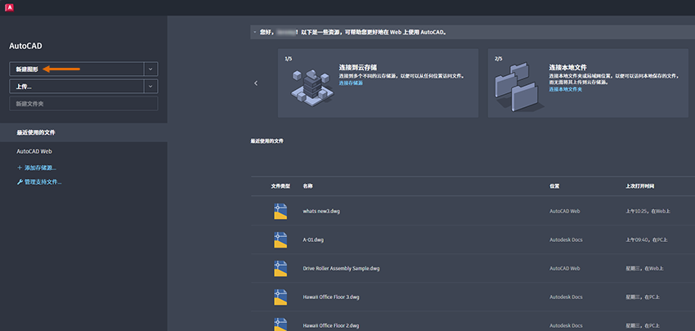Open whats new3.dwg
Screen dimensions: 695x331
coord(321,212)
